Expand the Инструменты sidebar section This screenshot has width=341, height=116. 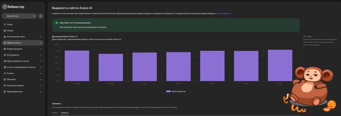pos(23,55)
